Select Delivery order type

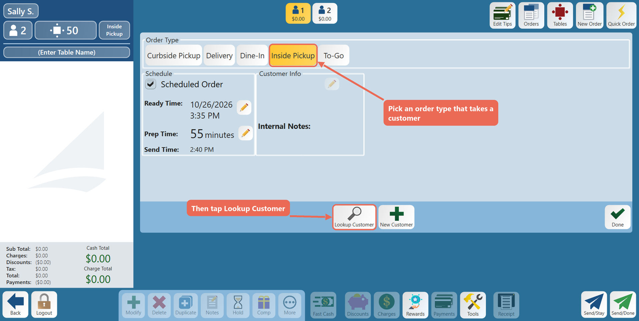[x=219, y=56]
